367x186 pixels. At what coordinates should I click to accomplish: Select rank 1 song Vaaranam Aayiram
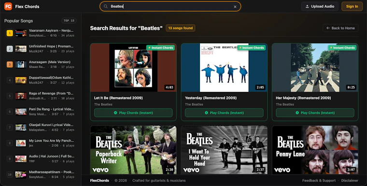[x=41, y=33]
